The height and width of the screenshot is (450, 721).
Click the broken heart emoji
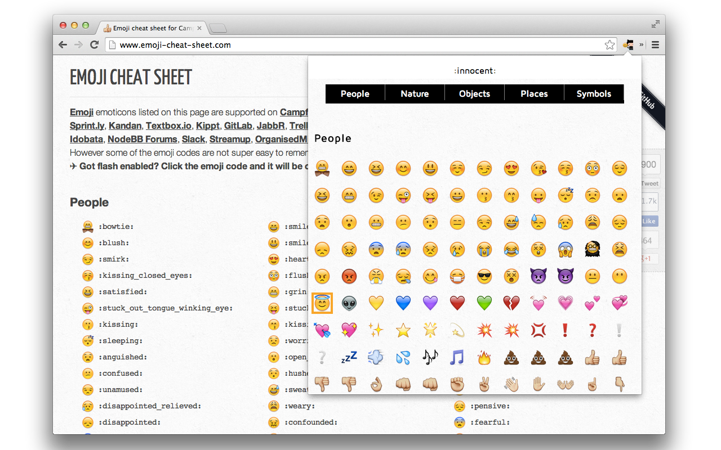(x=511, y=303)
